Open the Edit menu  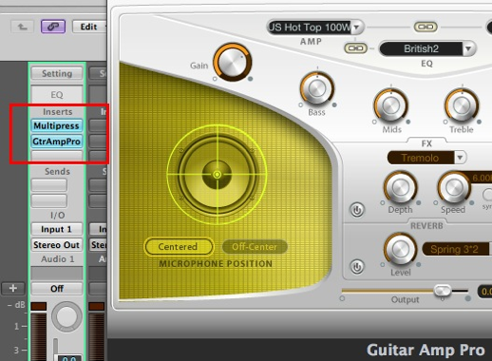(89, 27)
